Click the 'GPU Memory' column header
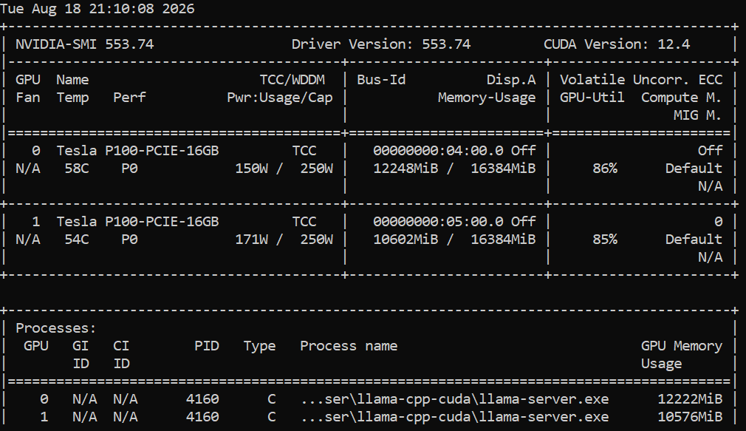The height and width of the screenshot is (431, 746). coord(681,346)
